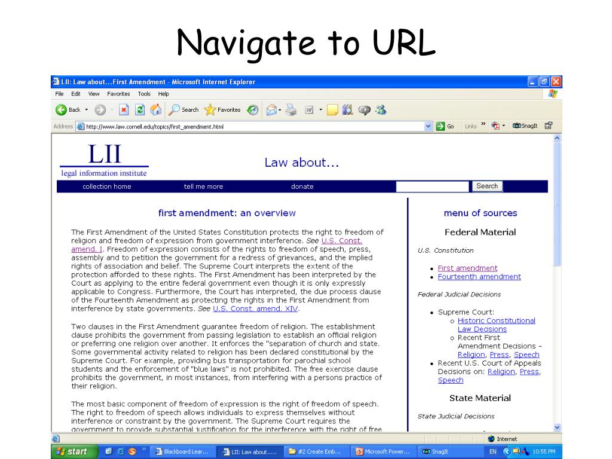Open Courts of Appeals Speech link
Viewport: 612px width, 459px height.
(x=451, y=380)
